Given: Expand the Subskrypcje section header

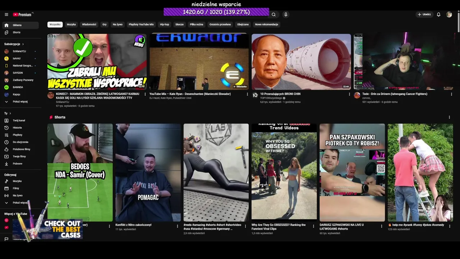Looking at the screenshot, I should coord(14,44).
